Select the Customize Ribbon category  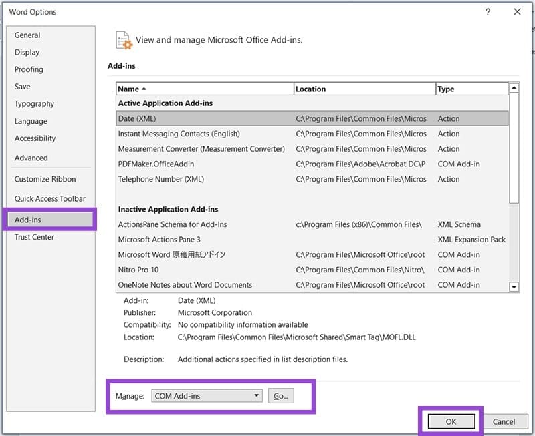coord(44,179)
